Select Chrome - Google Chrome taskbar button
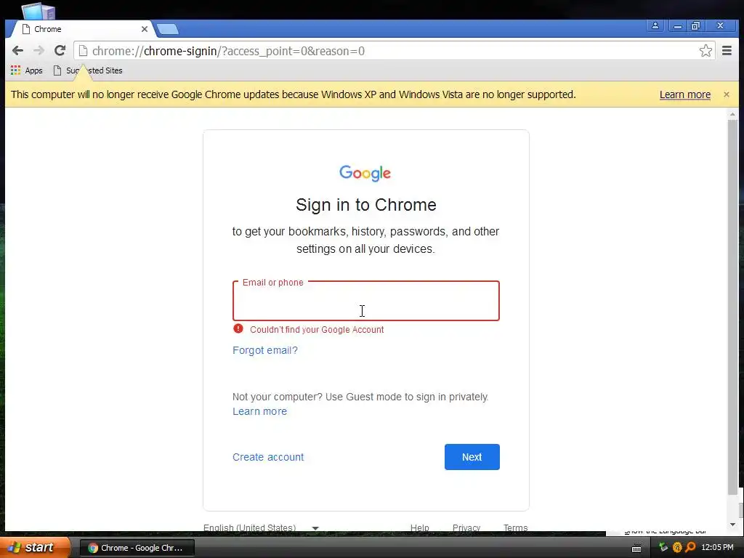 click(137, 548)
